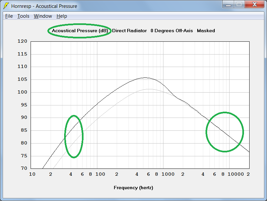
Task: Click the 'Frequency (hertz)' axis label
Action: [x=133, y=188]
